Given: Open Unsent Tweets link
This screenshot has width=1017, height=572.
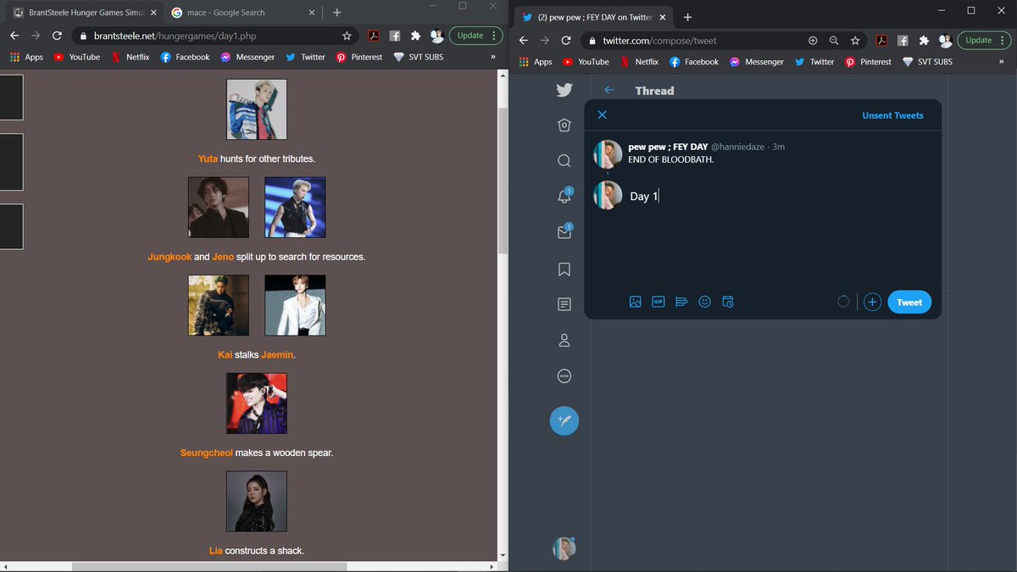Looking at the screenshot, I should click(x=892, y=115).
